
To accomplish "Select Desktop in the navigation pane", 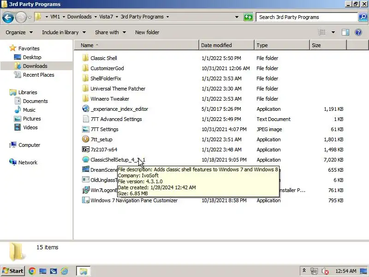I will click(x=32, y=57).
